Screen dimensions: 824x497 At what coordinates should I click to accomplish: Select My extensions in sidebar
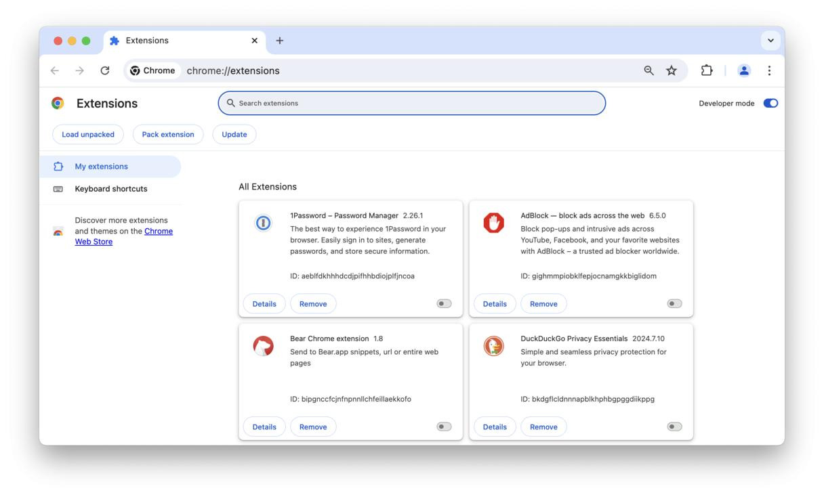pyautogui.click(x=110, y=167)
